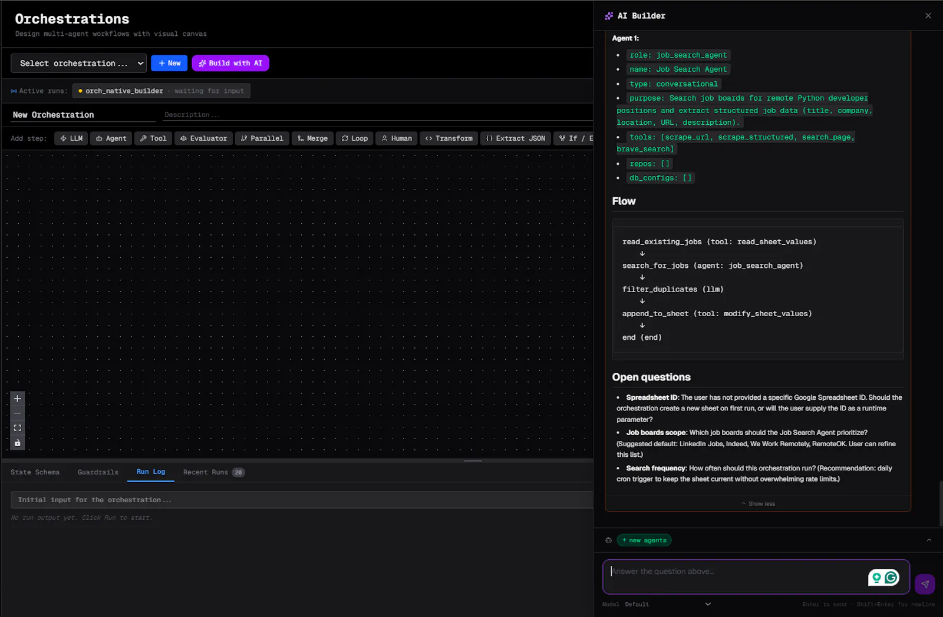Collapse the plan with Show less

click(x=758, y=503)
